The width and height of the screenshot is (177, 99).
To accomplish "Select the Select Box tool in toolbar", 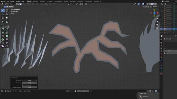I will (x=3, y=10).
